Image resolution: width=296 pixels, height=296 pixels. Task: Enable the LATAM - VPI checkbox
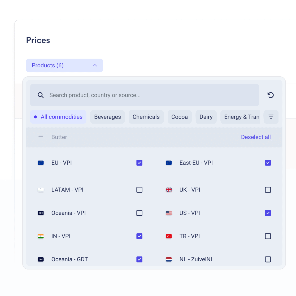click(x=139, y=190)
